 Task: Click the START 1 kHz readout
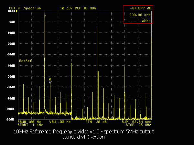[30, 125]
